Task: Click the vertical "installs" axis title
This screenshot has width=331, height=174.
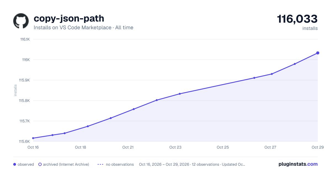Action: pyautogui.click(x=15, y=90)
